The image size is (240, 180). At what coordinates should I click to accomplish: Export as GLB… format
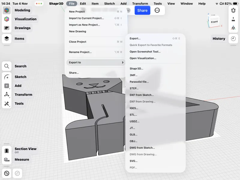pyautogui.click(x=155, y=134)
